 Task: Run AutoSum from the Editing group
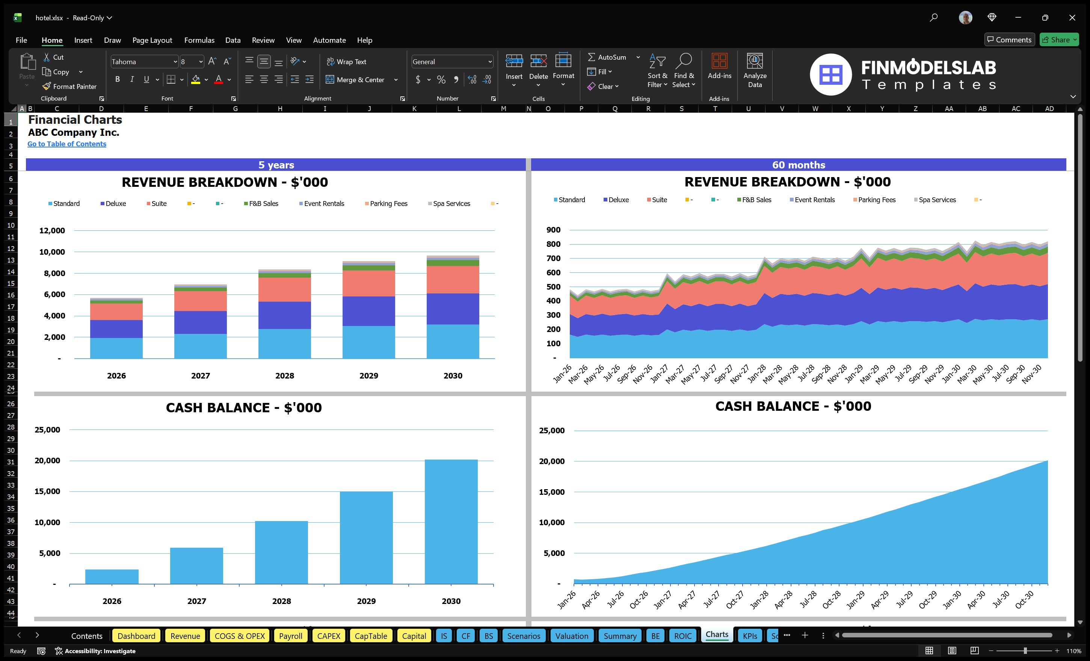click(610, 57)
